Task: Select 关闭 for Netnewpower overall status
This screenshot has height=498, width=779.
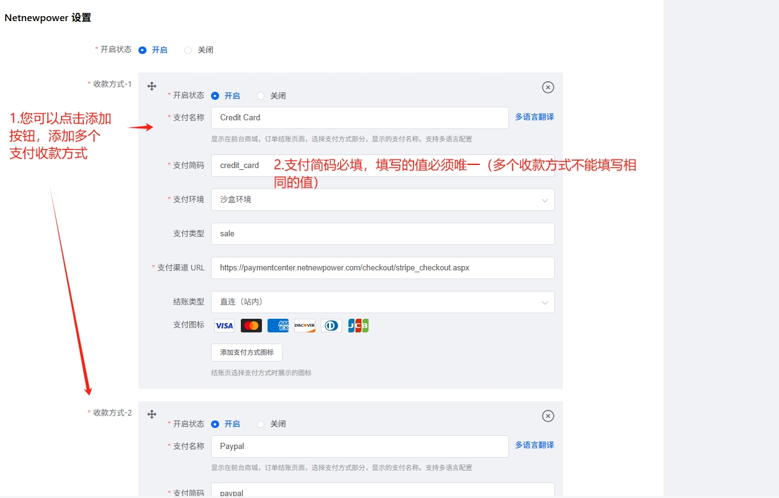Action: 188,50
